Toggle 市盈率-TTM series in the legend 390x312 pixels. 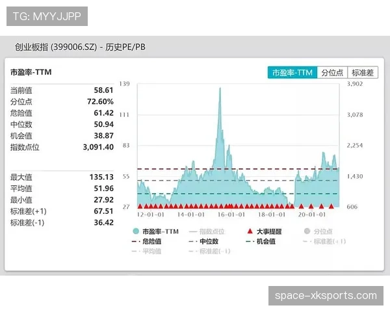(x=155, y=231)
